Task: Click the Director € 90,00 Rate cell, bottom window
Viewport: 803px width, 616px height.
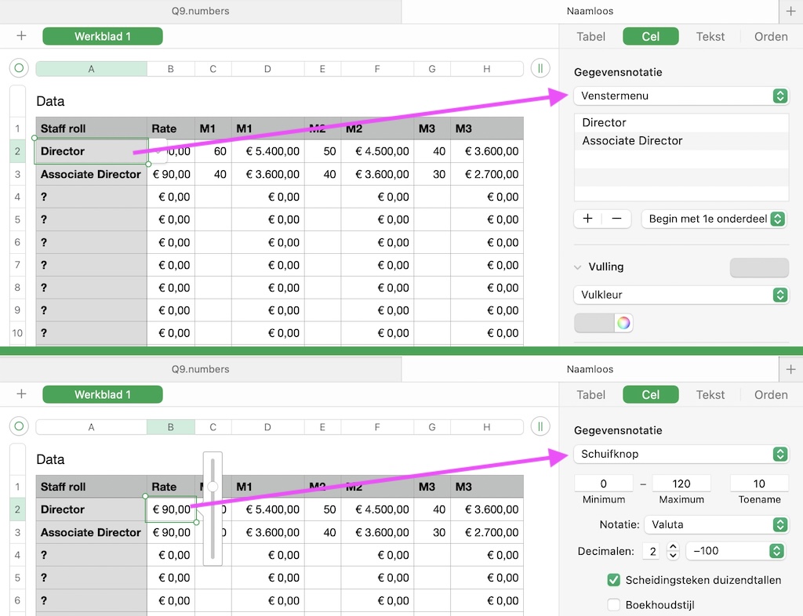Action: tap(171, 509)
